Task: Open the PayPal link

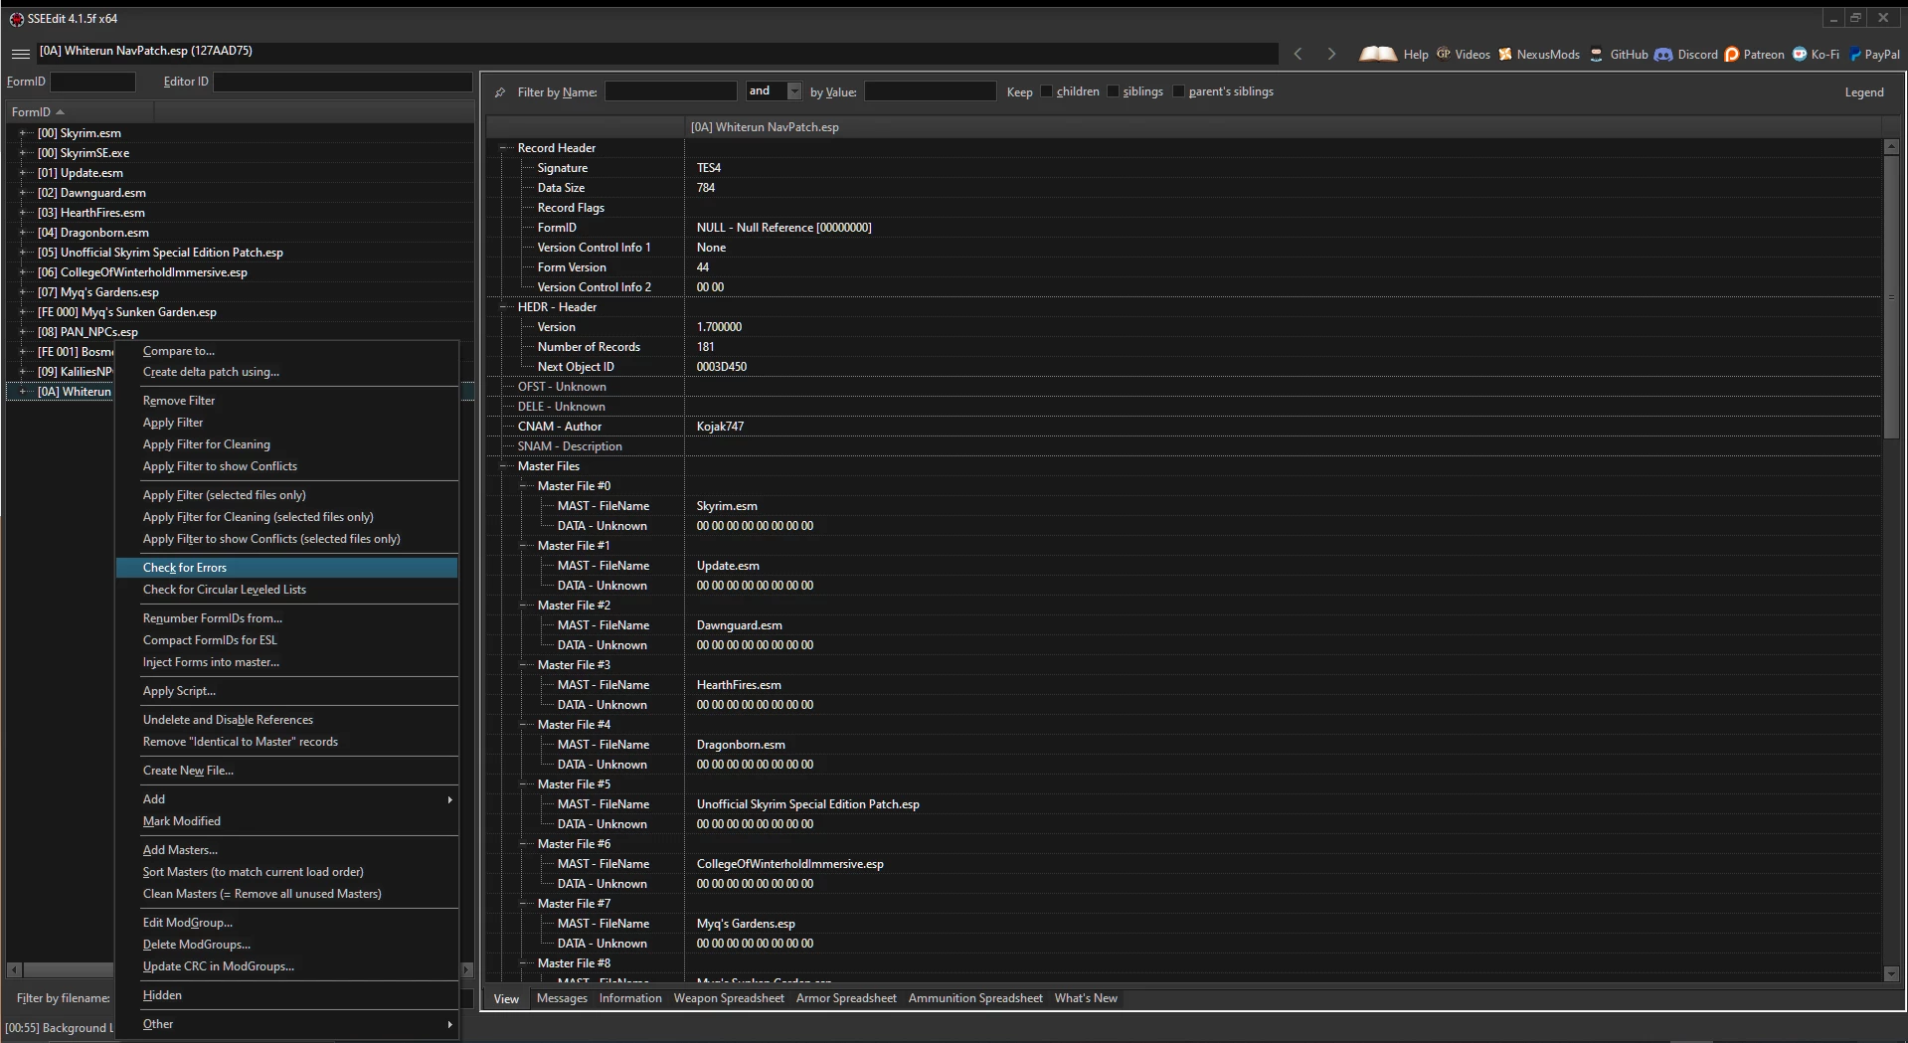Action: (1873, 54)
